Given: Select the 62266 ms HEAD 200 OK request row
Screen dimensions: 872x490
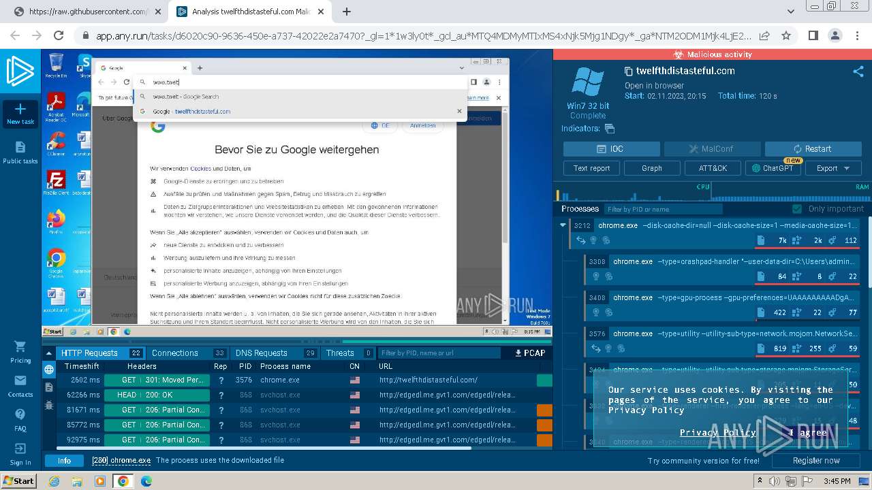Looking at the screenshot, I should coord(305,395).
